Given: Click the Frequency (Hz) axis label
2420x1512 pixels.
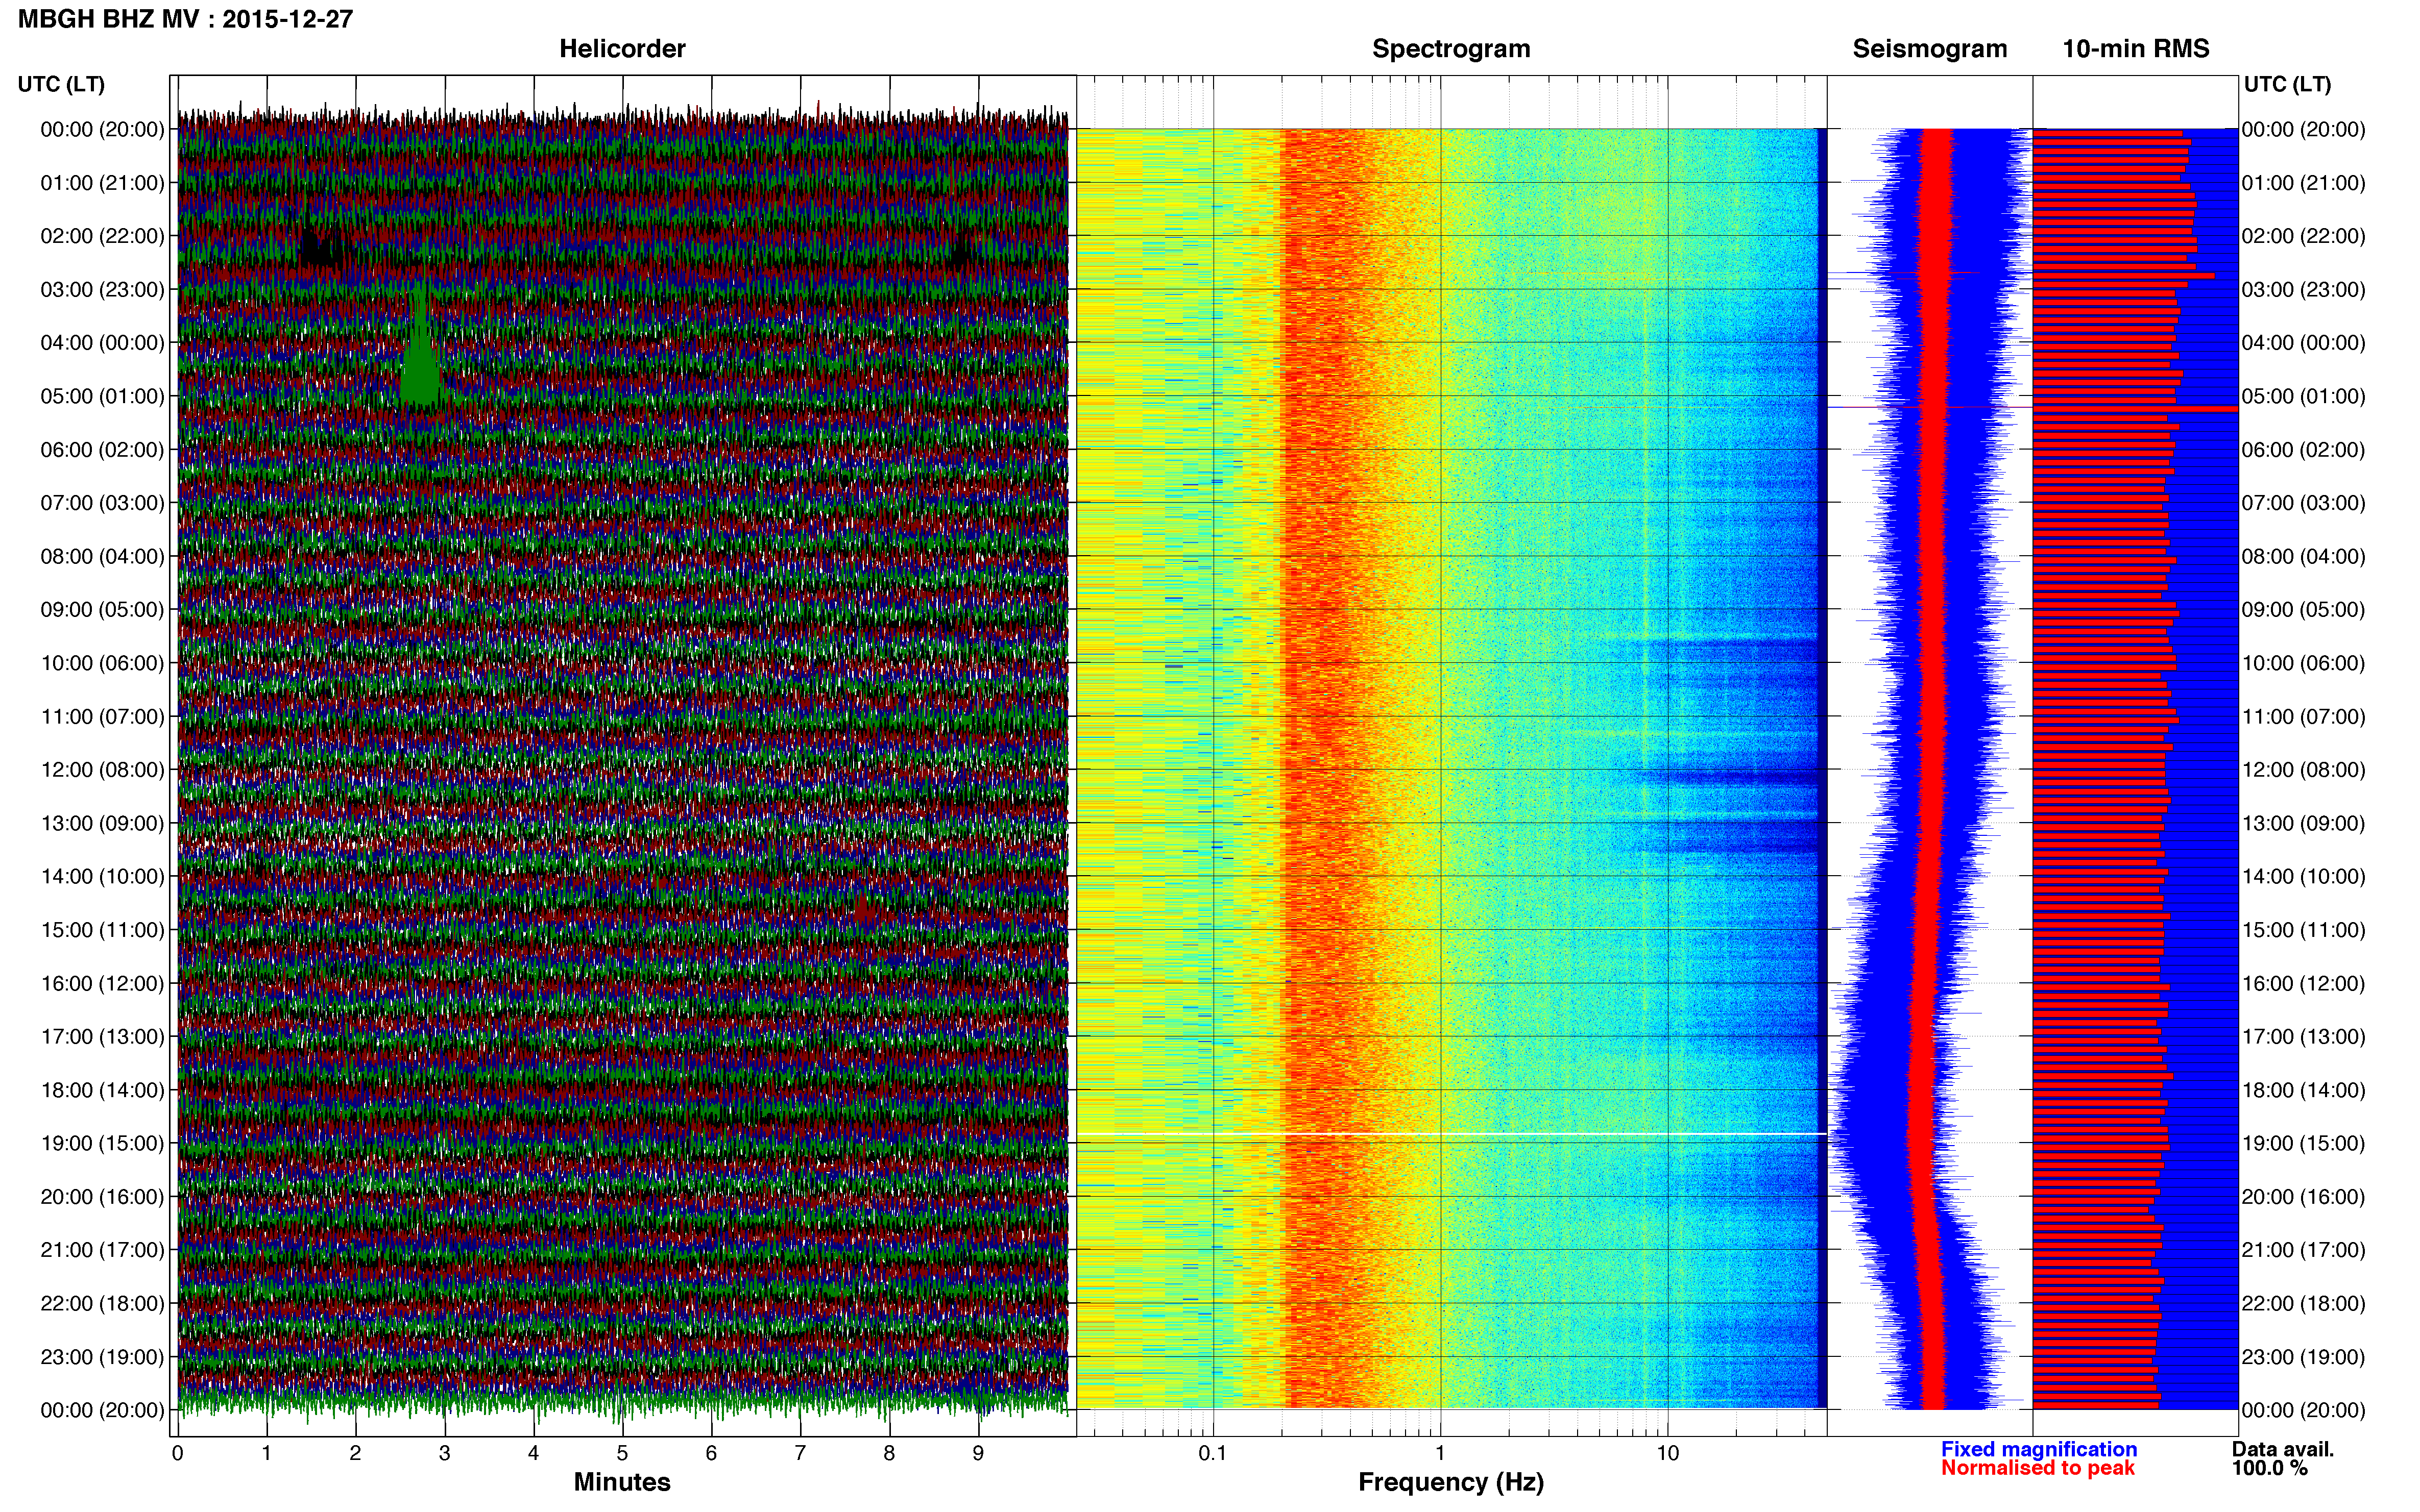Looking at the screenshot, I should point(1450,1482).
